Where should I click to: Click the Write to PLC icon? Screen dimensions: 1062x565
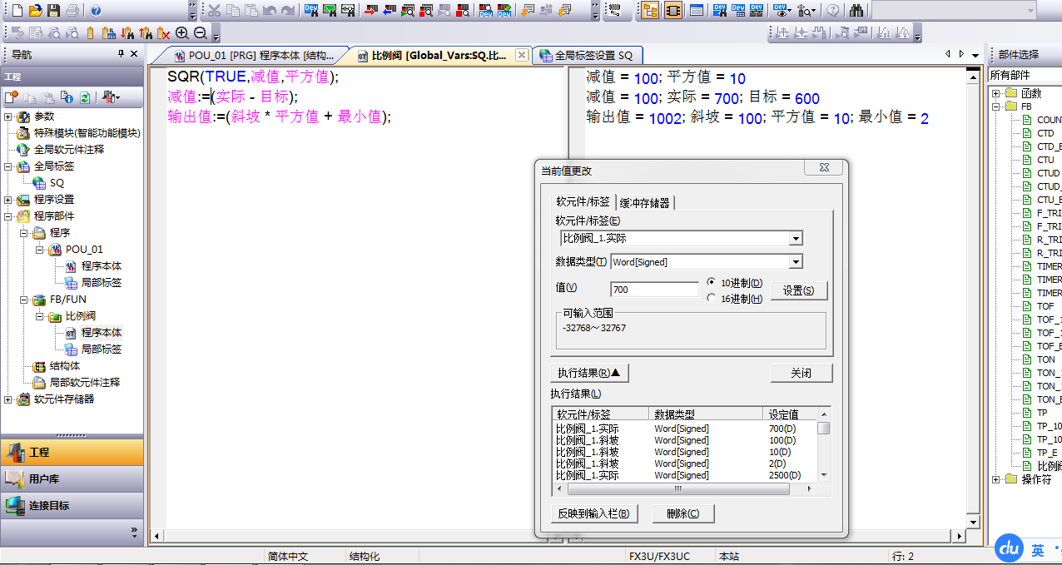point(370,10)
